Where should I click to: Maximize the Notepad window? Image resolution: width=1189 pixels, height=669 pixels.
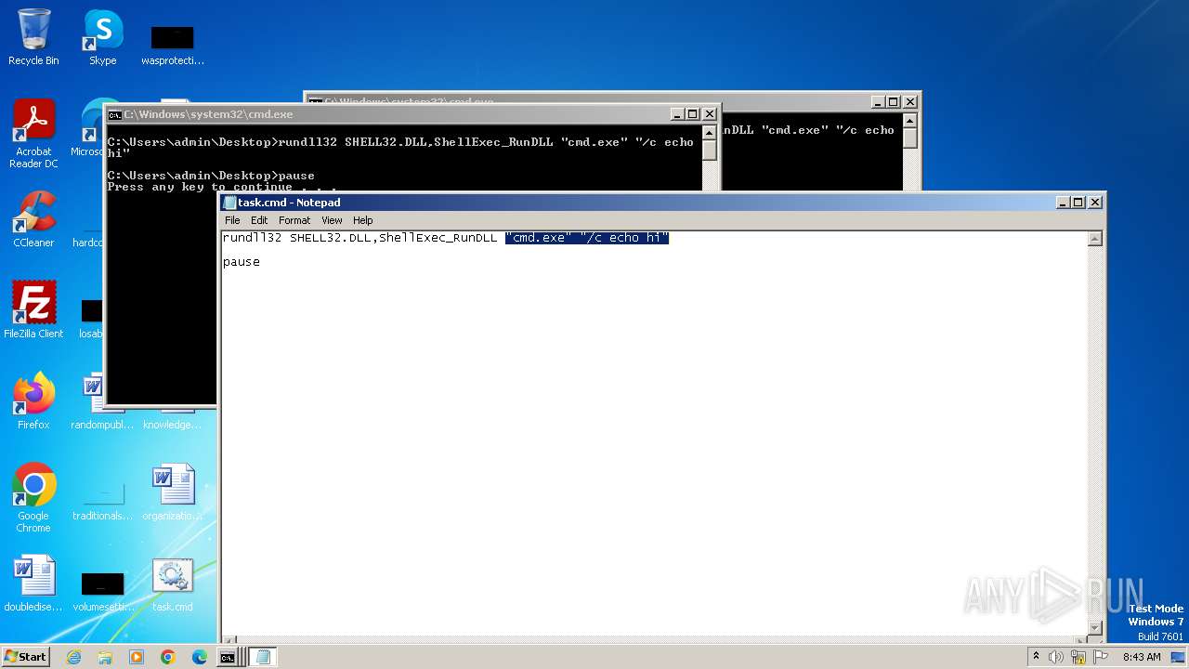tap(1078, 202)
